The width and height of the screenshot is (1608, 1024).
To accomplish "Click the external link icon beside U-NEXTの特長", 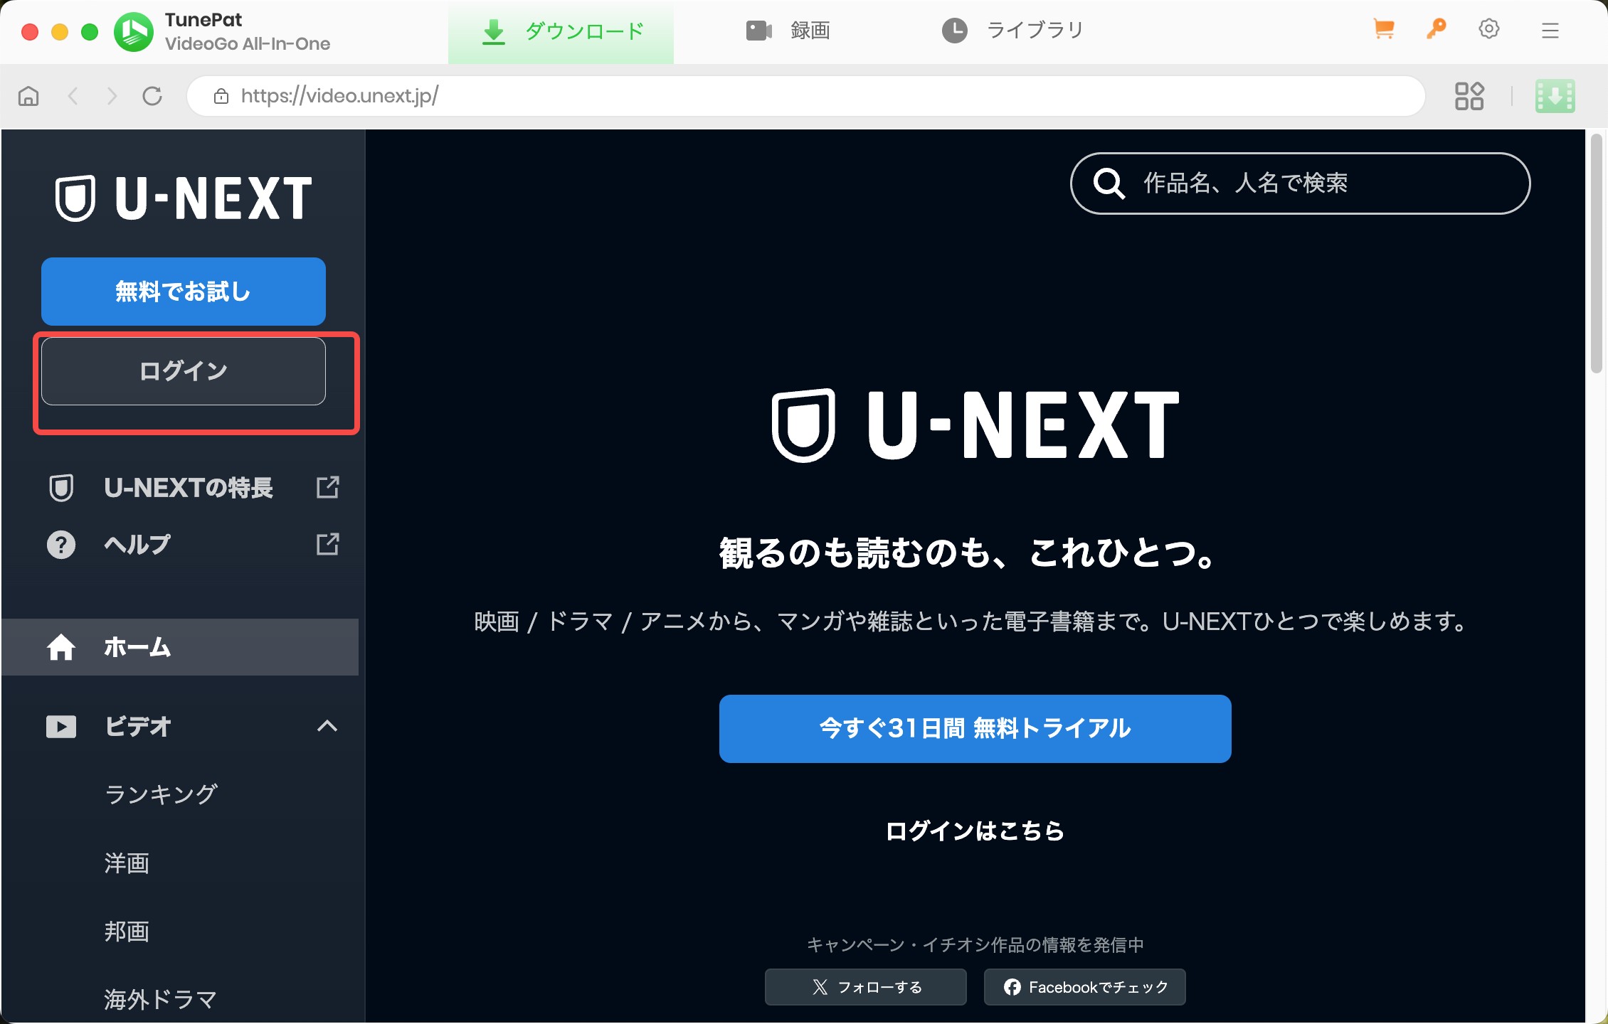I will [327, 487].
